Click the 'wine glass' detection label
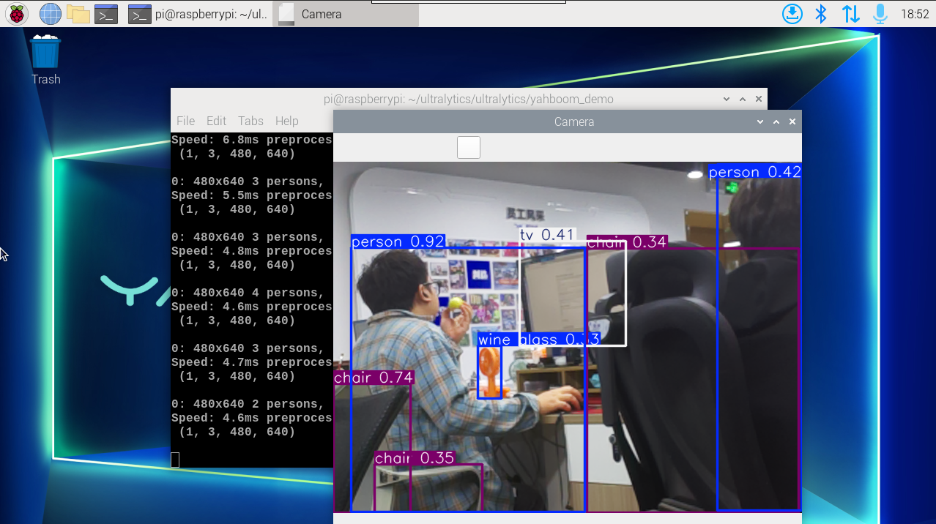The width and height of the screenshot is (936, 524). click(x=538, y=340)
